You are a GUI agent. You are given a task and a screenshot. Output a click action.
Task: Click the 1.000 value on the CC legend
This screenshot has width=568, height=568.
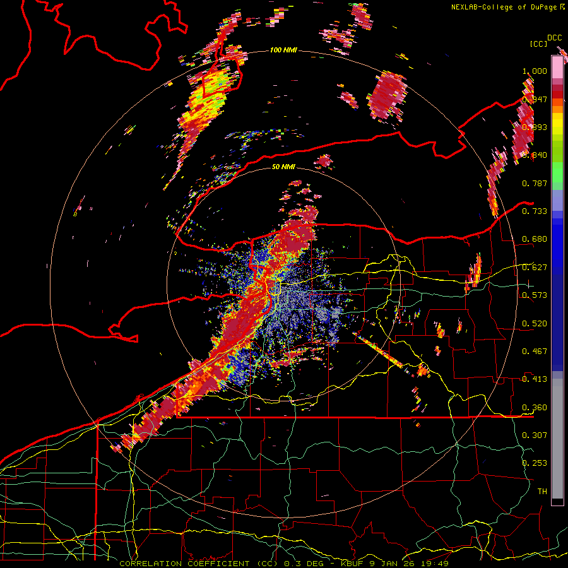[x=535, y=71]
